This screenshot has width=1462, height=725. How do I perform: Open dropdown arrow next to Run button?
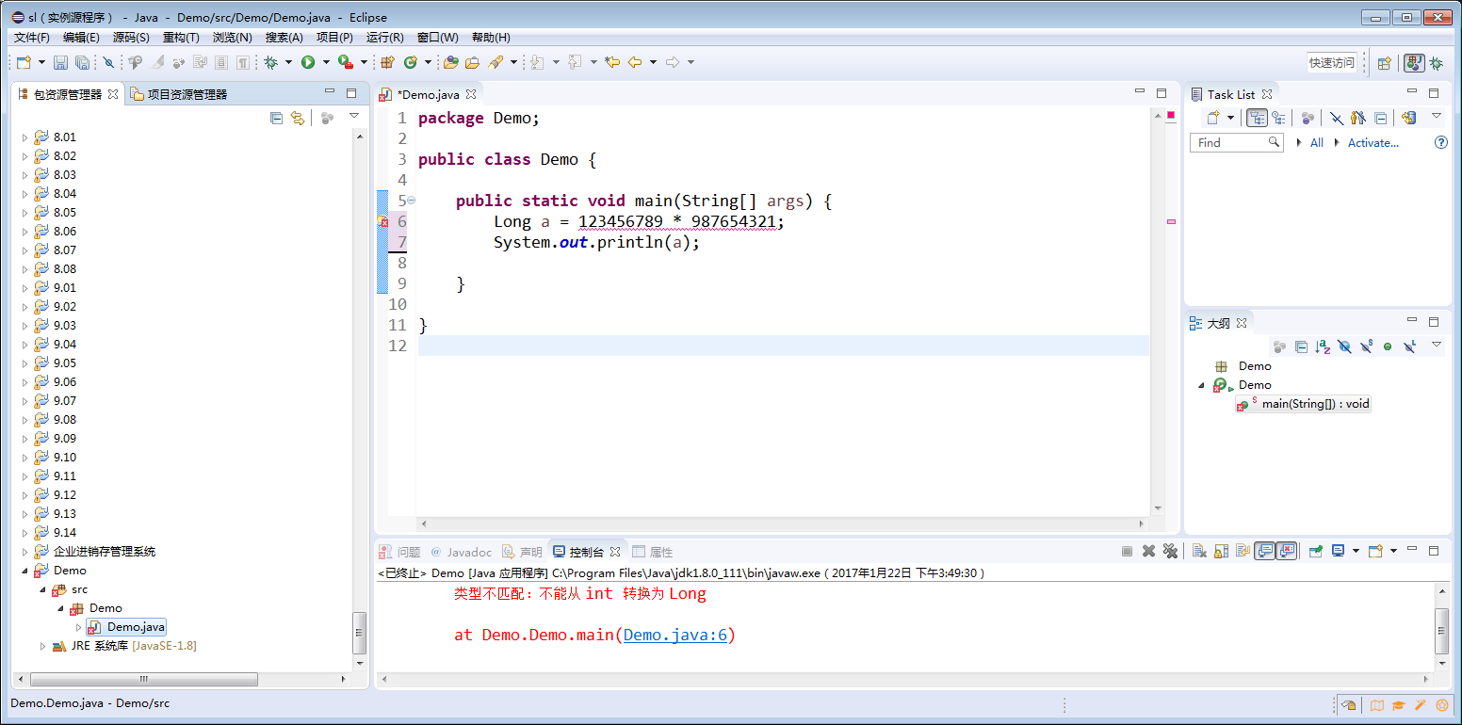click(326, 62)
